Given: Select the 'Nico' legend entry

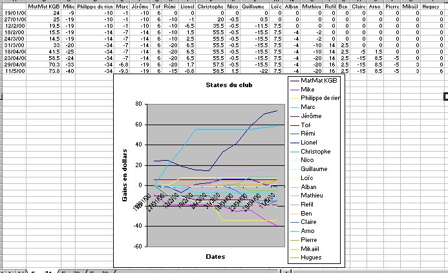Looking at the screenshot, I should pos(302,160).
